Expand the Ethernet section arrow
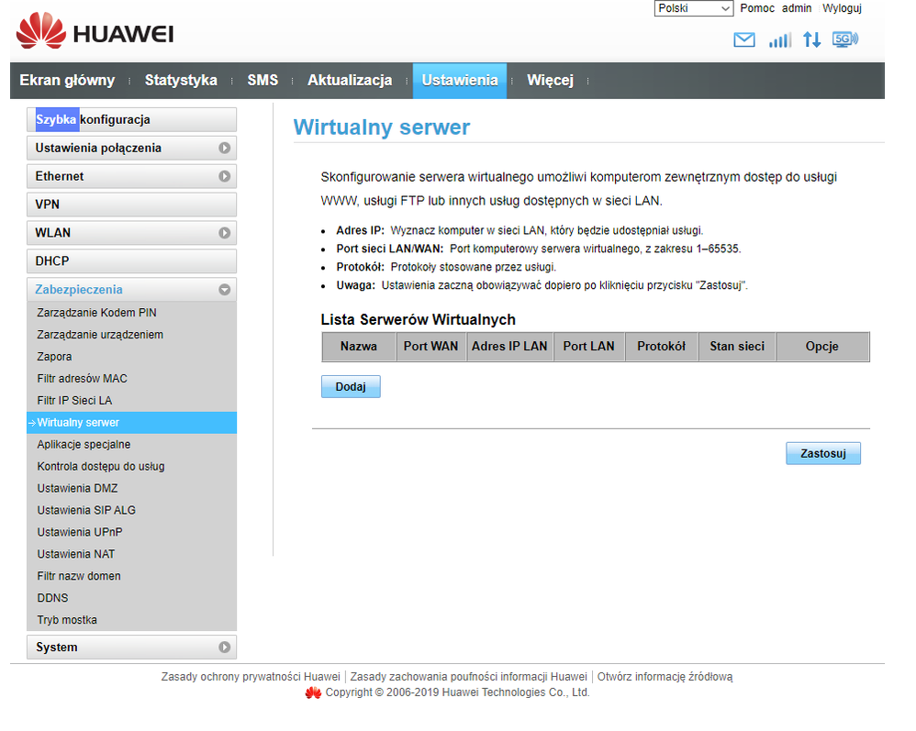 coord(224,176)
